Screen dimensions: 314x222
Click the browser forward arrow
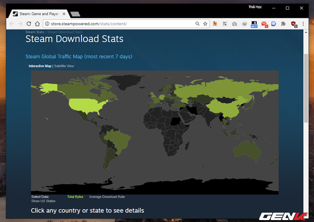[x=20, y=24]
